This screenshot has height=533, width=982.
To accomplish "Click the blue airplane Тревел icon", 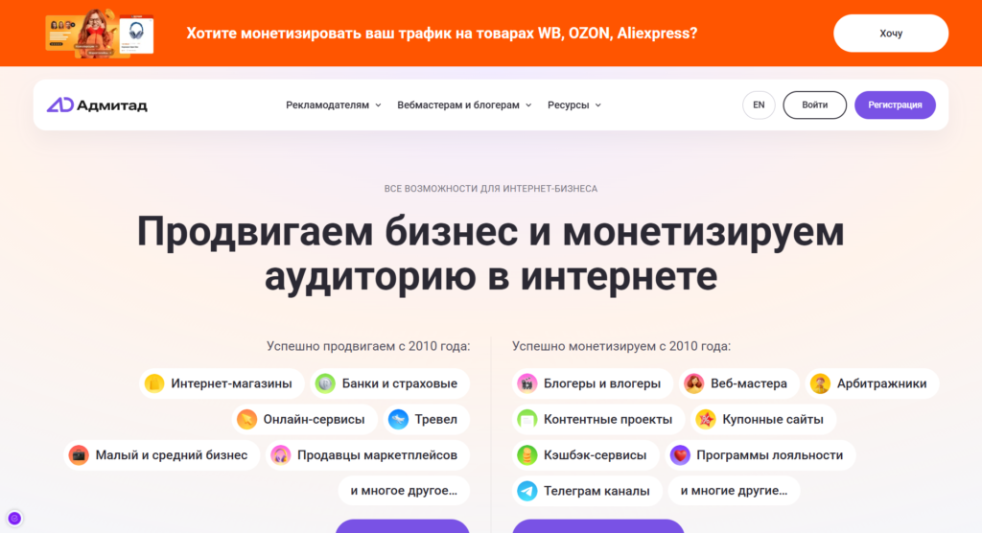I will tap(398, 419).
